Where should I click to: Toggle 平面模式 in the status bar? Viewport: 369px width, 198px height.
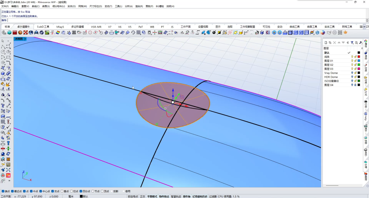click(152, 196)
